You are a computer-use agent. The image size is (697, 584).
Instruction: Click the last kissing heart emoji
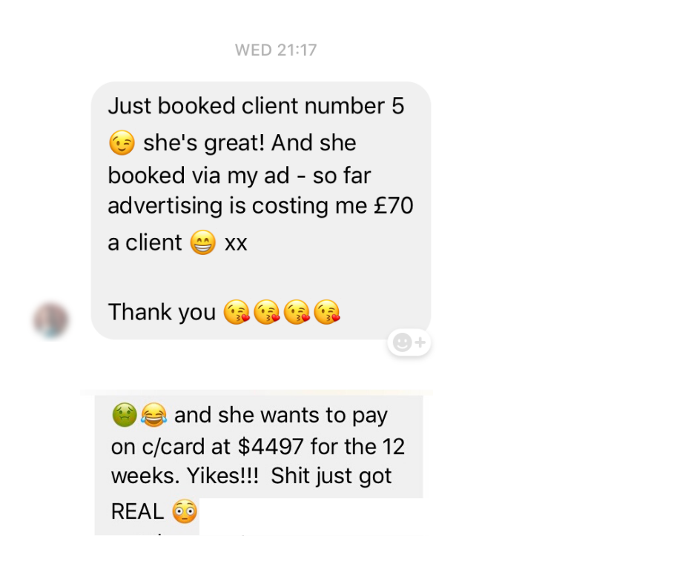point(327,312)
